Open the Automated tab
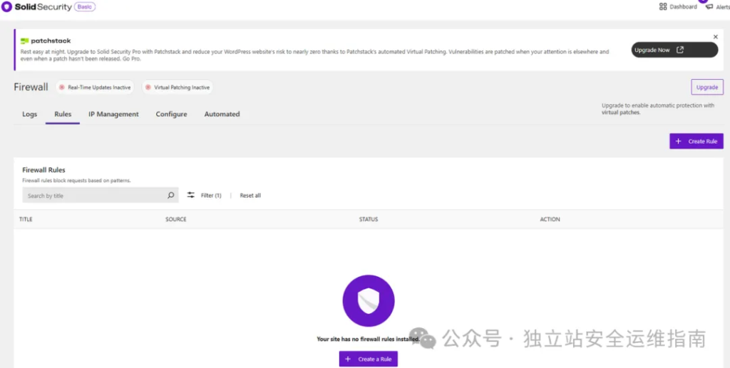Image resolution: width=730 pixels, height=368 pixels. coord(222,115)
